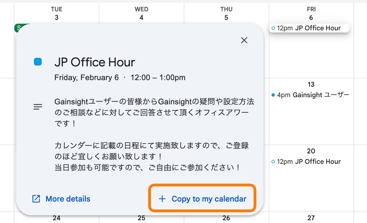367x223 pixels.
Task: Select the TUE 3 day header
Action: coord(57,13)
